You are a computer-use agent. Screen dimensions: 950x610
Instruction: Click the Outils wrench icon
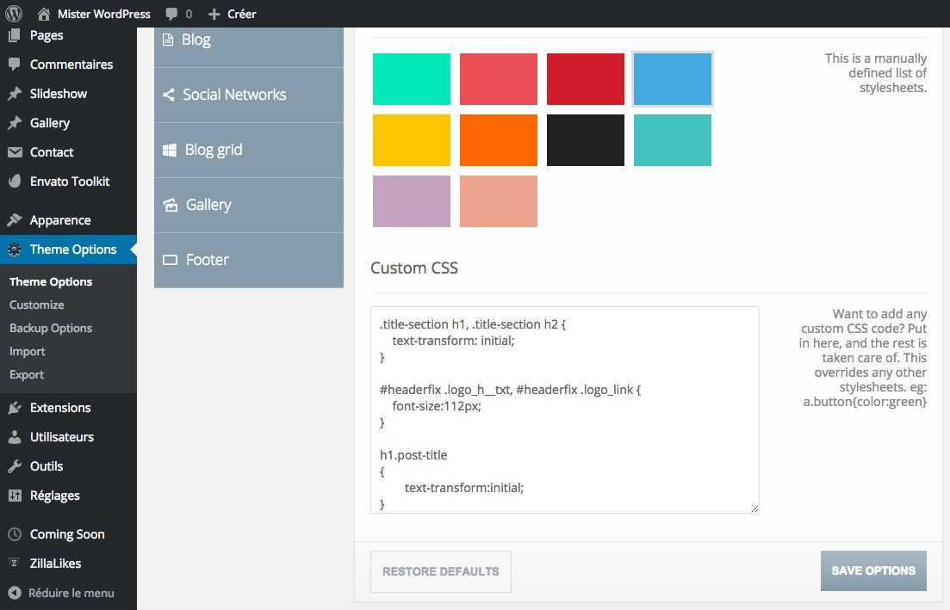pos(15,466)
